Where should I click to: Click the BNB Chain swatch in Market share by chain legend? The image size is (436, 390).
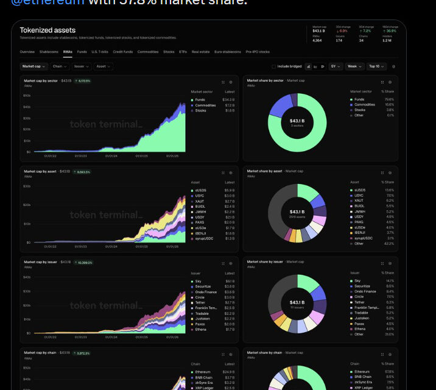pos(351,377)
